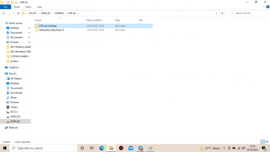The image size is (270, 152).
Task: Expand the ribbon with the chevron
Action: tap(263, 7)
